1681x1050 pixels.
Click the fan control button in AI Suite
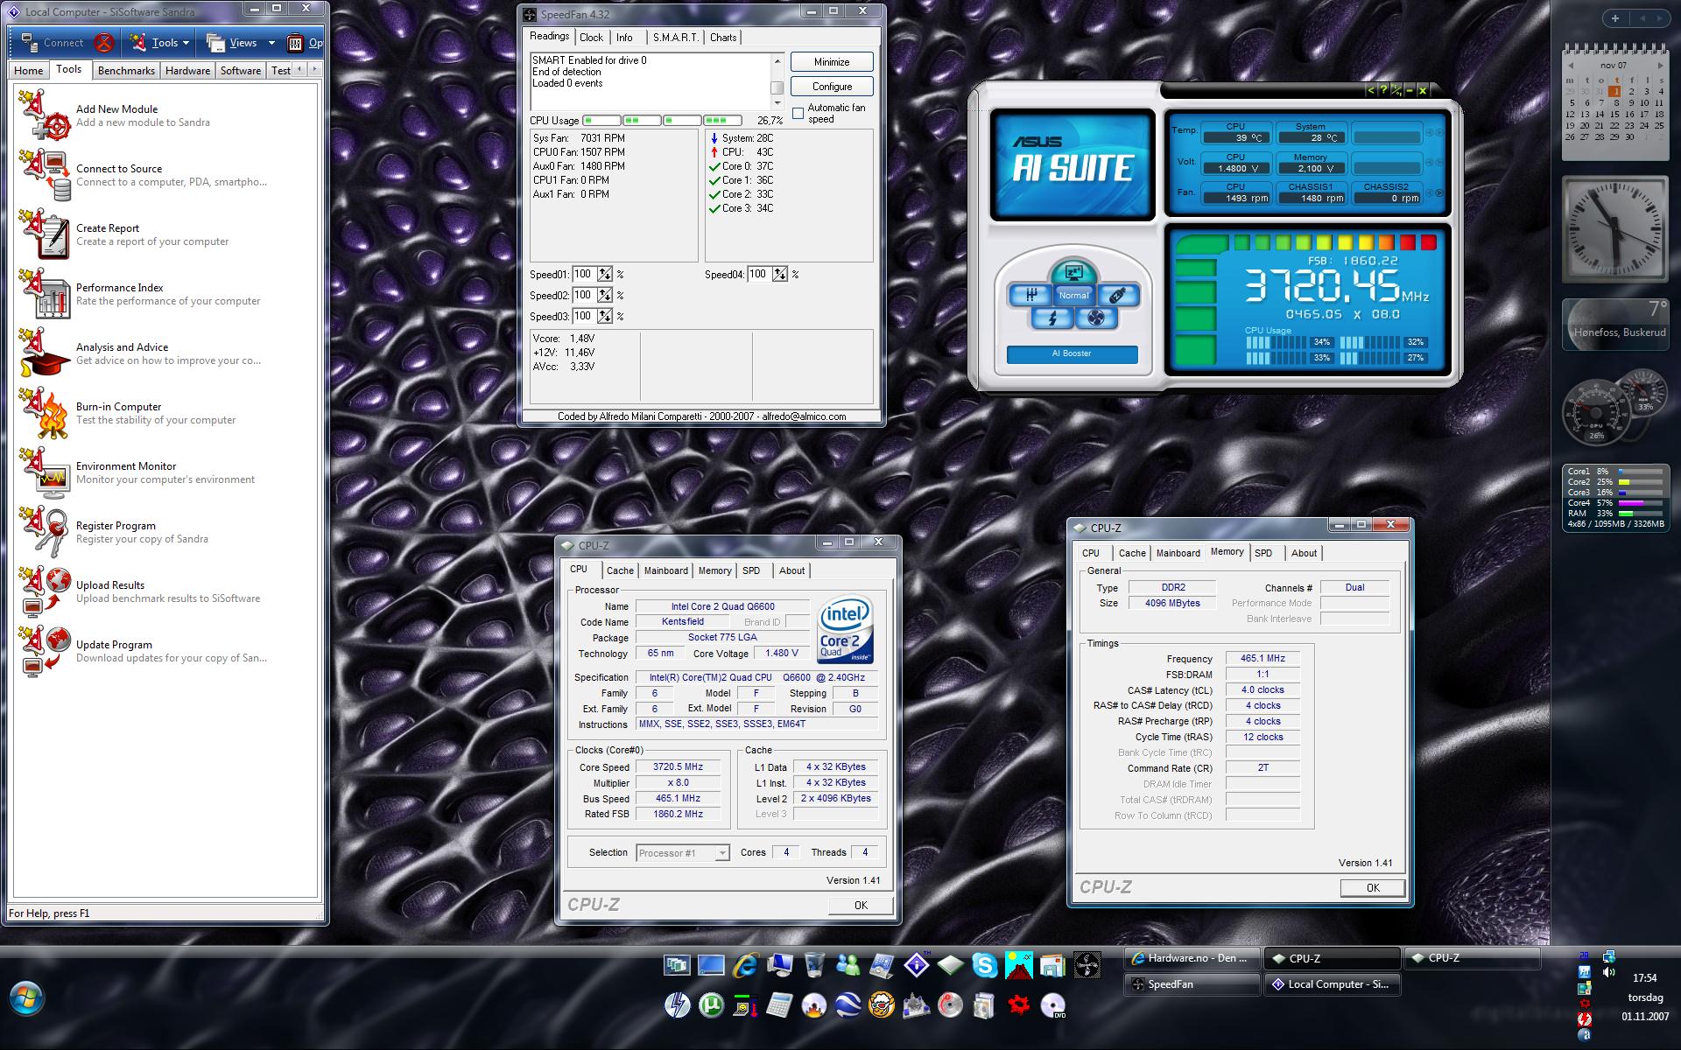pyautogui.click(x=1096, y=318)
